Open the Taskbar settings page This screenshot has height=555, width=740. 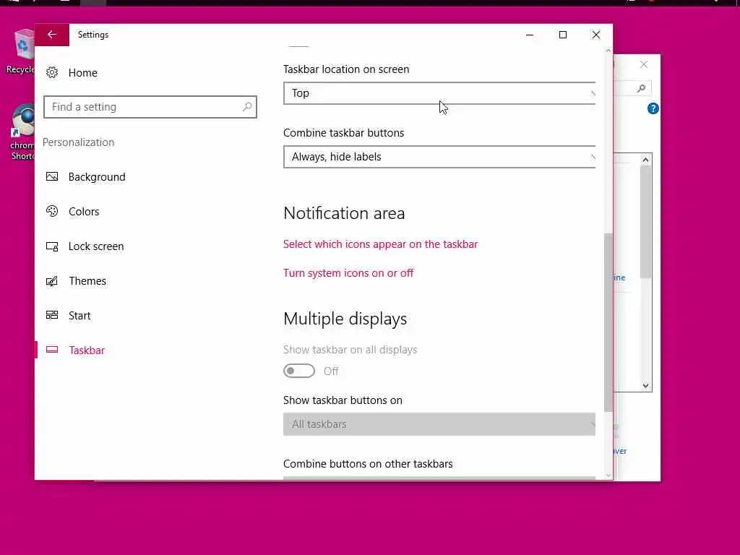(87, 350)
